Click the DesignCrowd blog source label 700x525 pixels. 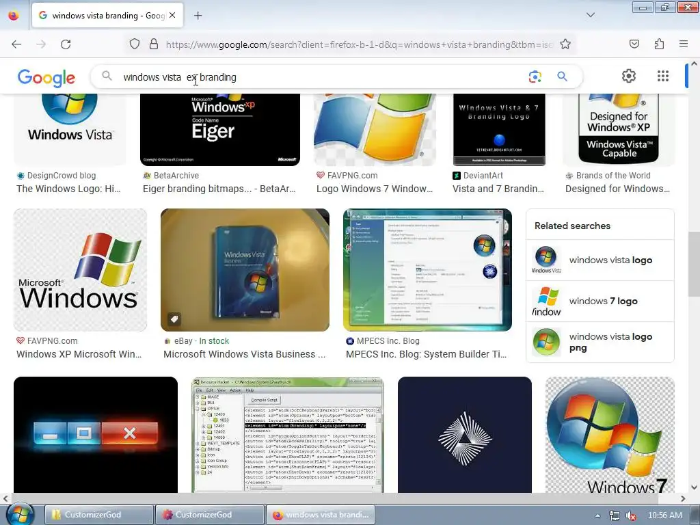point(62,176)
